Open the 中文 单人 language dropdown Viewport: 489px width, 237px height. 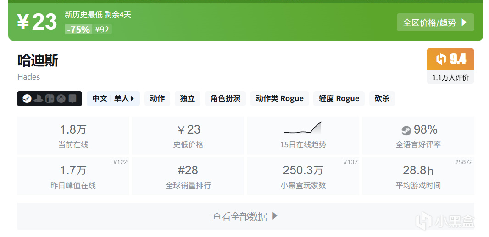coord(113,98)
